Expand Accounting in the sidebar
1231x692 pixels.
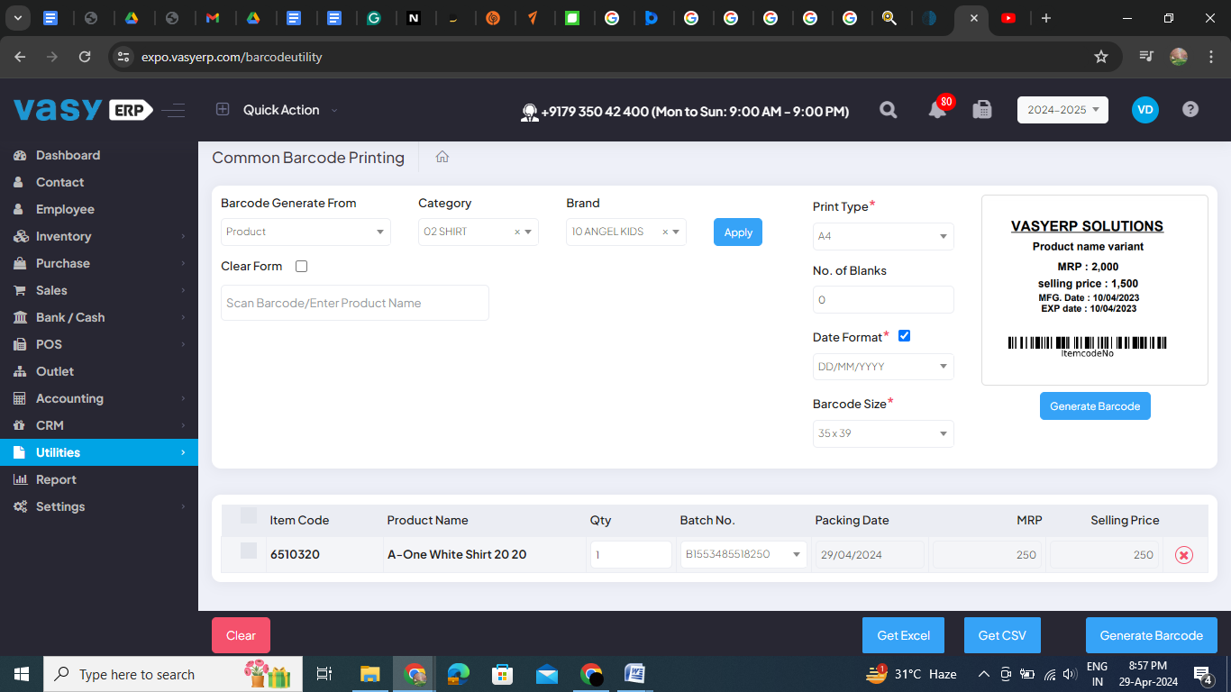[99, 398]
